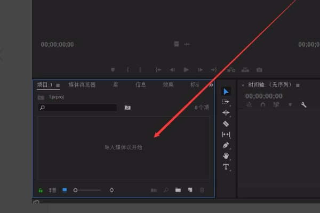Open Timeline Display Settings wrench
Viewport: 320px width, 213px height.
click(x=303, y=105)
